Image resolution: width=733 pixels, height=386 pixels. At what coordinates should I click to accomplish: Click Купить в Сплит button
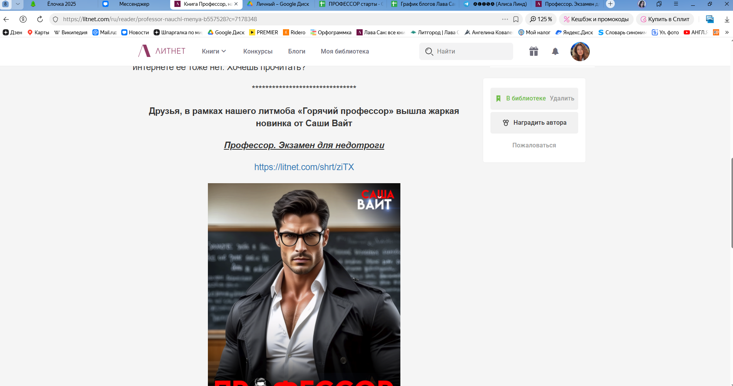click(x=665, y=19)
